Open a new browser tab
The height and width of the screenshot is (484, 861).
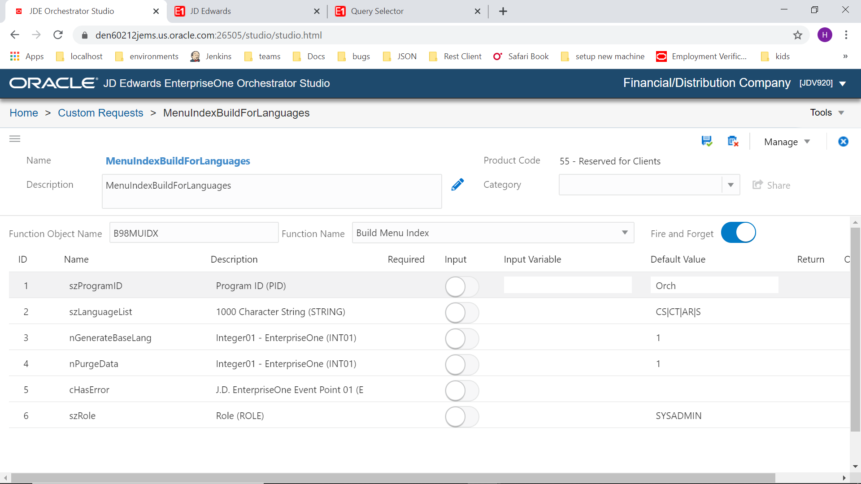click(503, 11)
